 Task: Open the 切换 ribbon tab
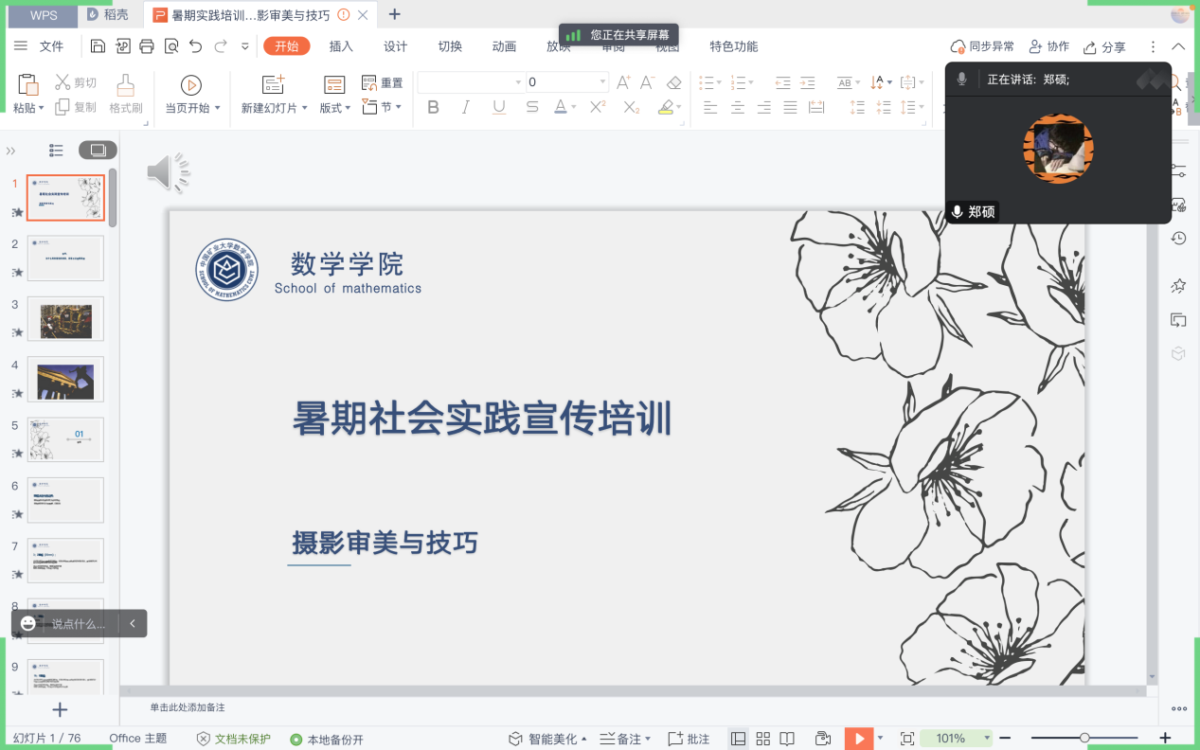(x=450, y=46)
